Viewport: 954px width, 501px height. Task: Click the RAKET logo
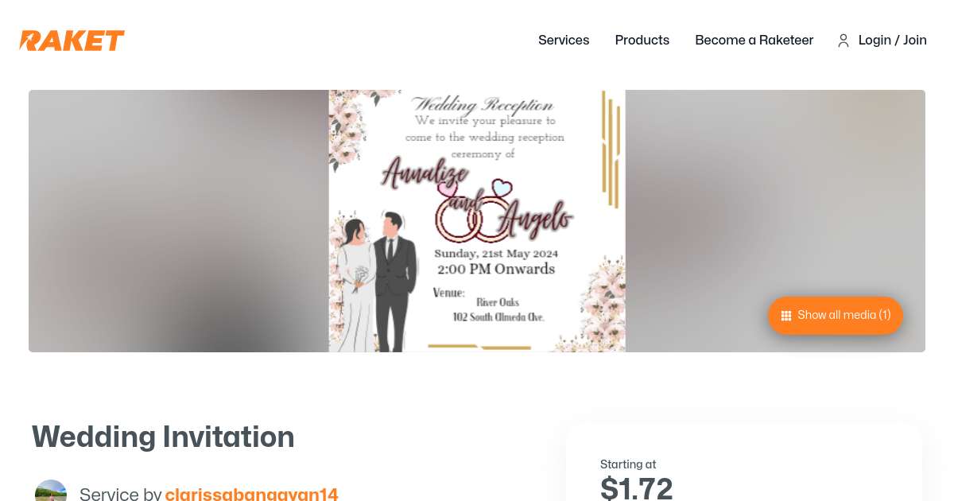click(x=72, y=41)
